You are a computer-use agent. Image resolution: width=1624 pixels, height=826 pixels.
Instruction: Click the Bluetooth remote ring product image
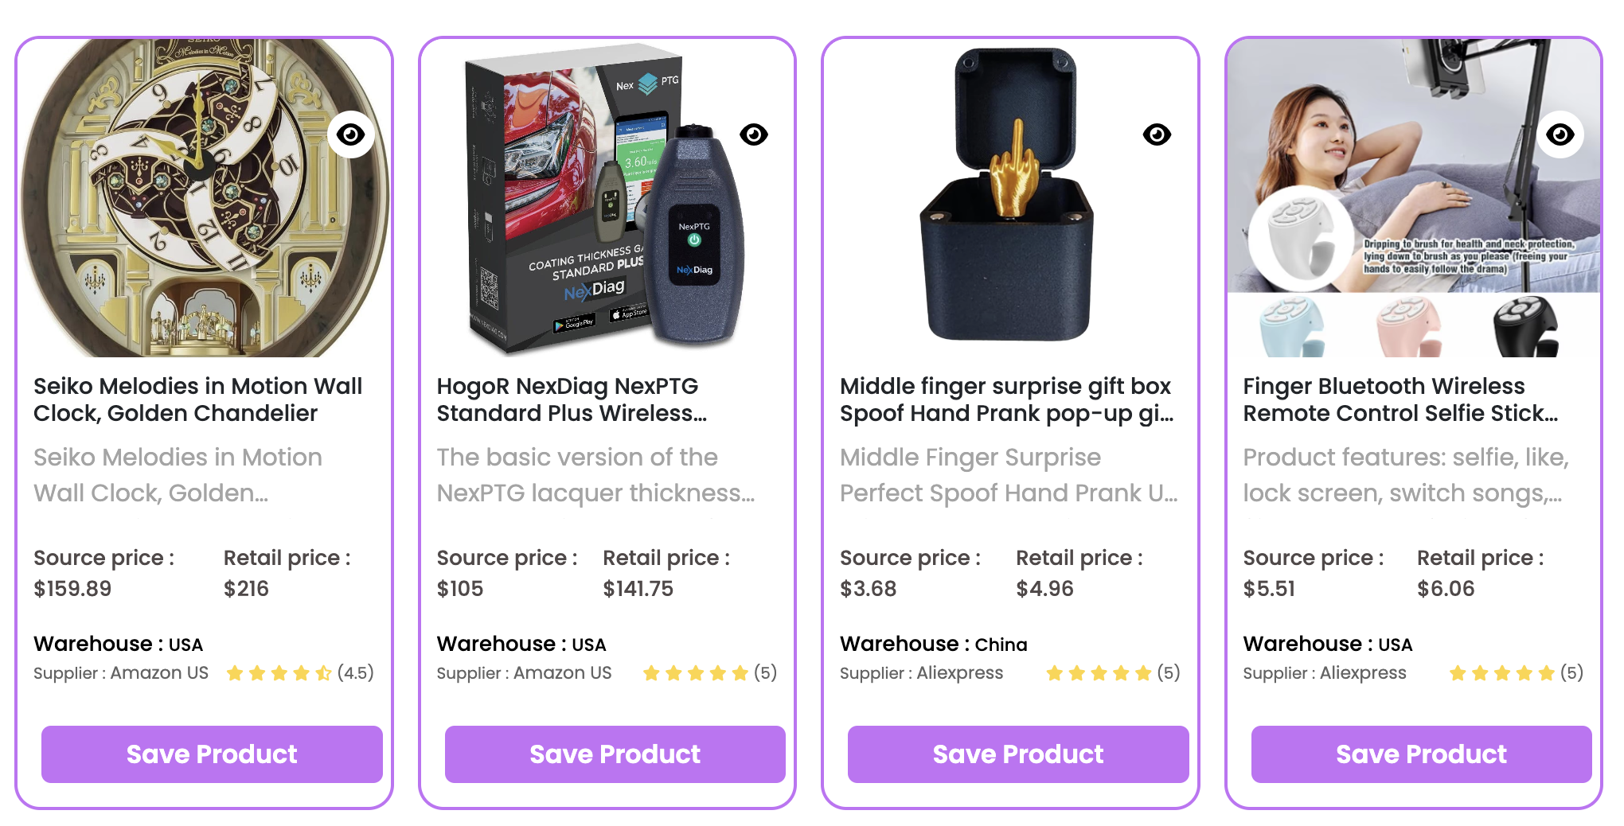[1414, 197]
